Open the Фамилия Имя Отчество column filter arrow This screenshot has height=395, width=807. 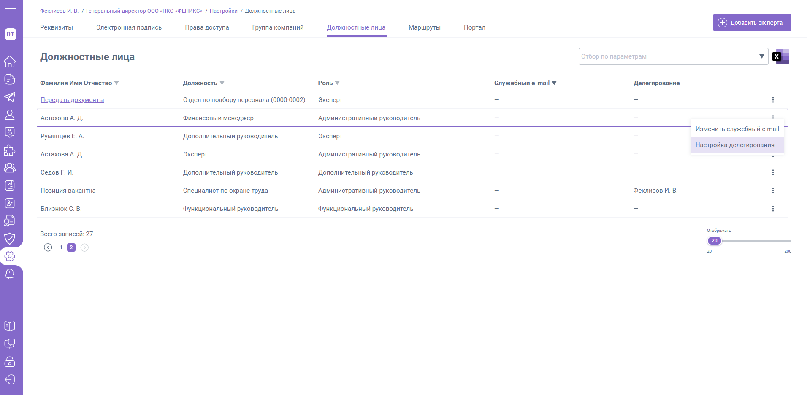(116, 83)
